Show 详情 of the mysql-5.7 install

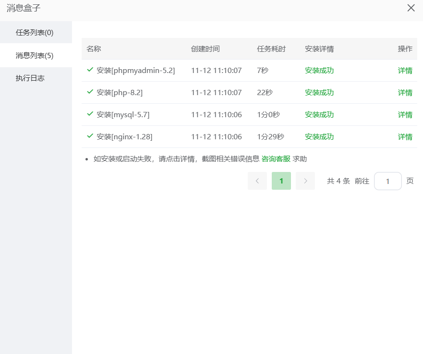tap(405, 115)
